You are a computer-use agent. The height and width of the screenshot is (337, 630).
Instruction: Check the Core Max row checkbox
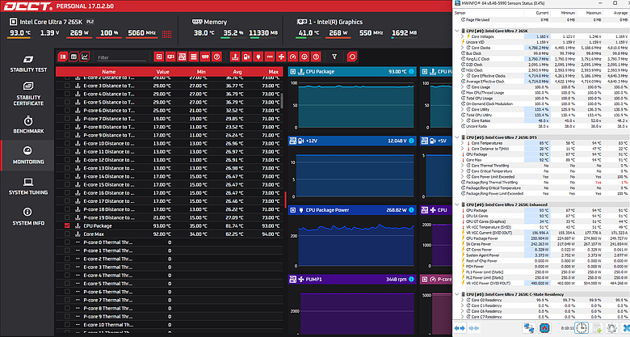click(67, 234)
